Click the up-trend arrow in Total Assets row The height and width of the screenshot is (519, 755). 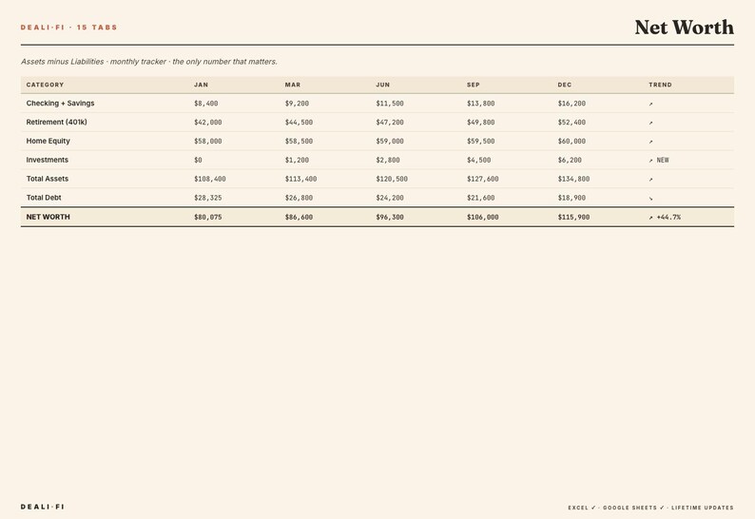[x=650, y=180]
